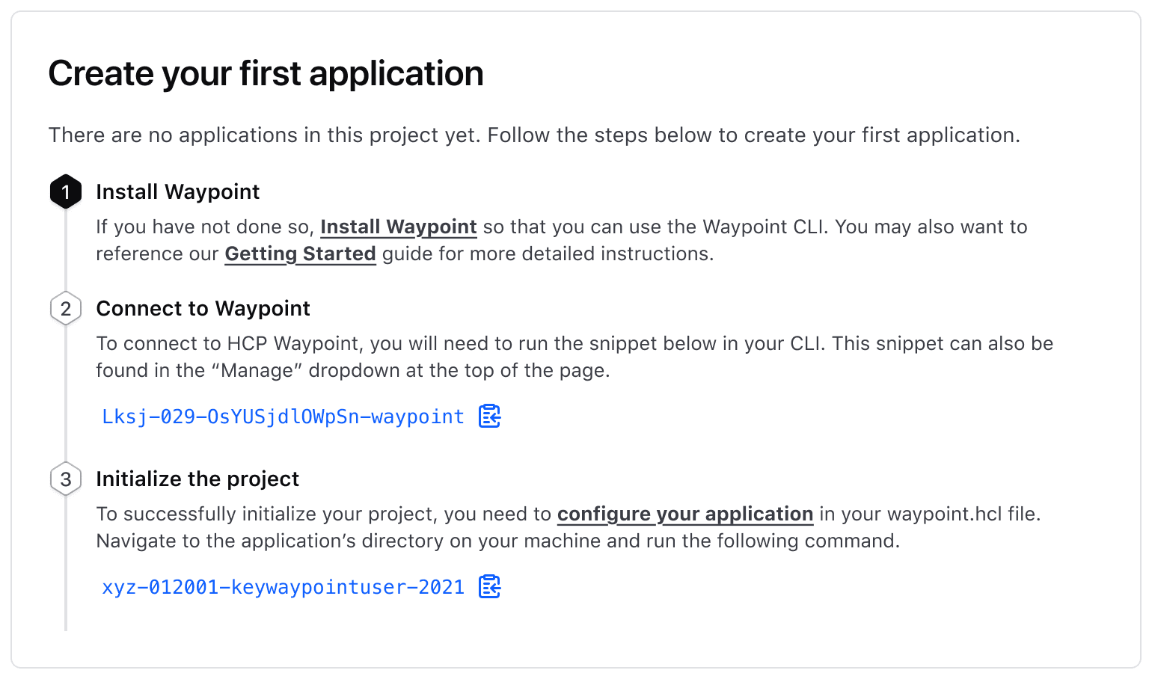Click the step 3 hexagon indicator
The height and width of the screenshot is (679, 1152).
66,479
